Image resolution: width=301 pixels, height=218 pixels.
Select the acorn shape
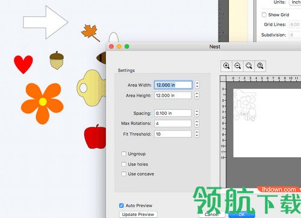pos(57,60)
